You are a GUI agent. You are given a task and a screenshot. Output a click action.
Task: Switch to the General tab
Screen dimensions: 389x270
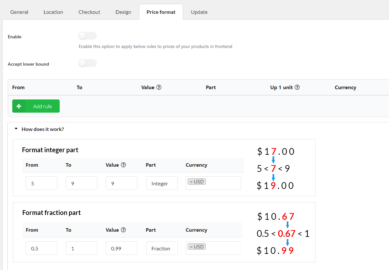pos(19,12)
